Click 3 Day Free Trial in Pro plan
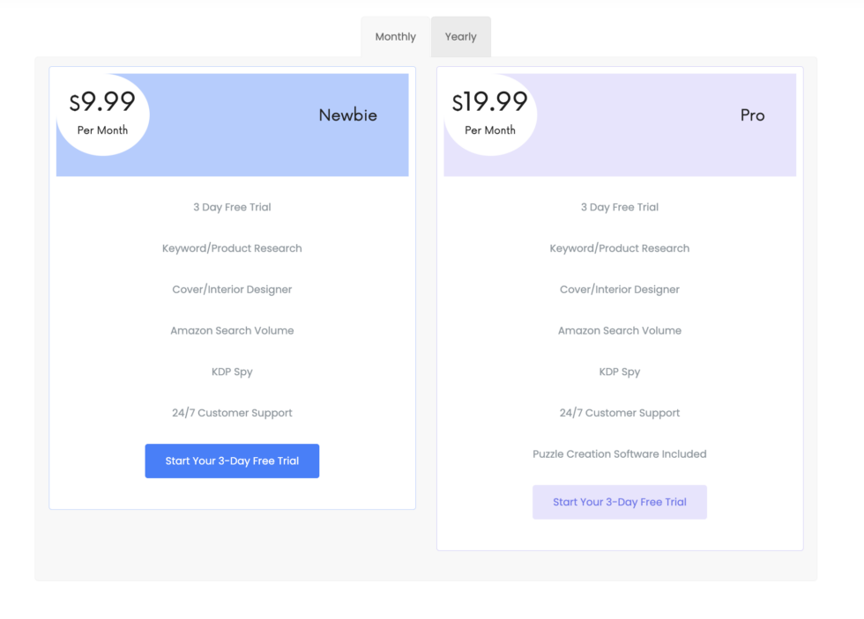864x619 pixels. tap(619, 208)
